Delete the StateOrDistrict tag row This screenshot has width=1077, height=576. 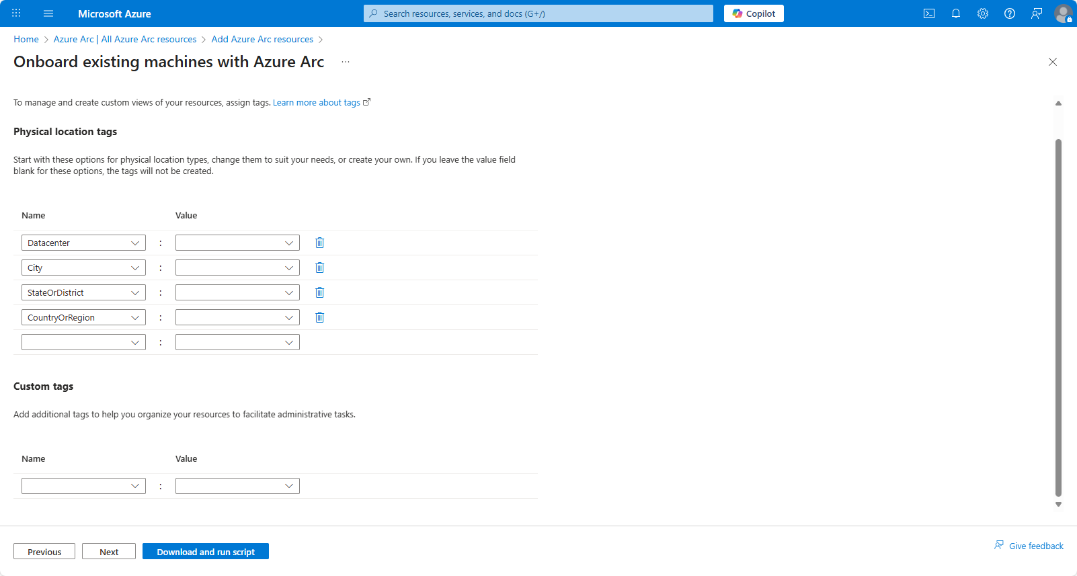320,292
